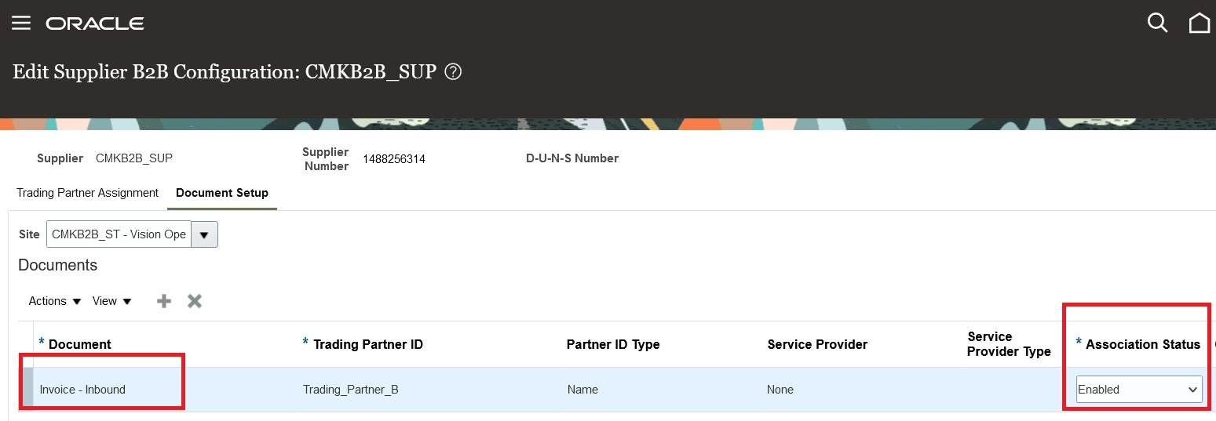
Task: Open the search magnifier icon
Action: point(1158,23)
